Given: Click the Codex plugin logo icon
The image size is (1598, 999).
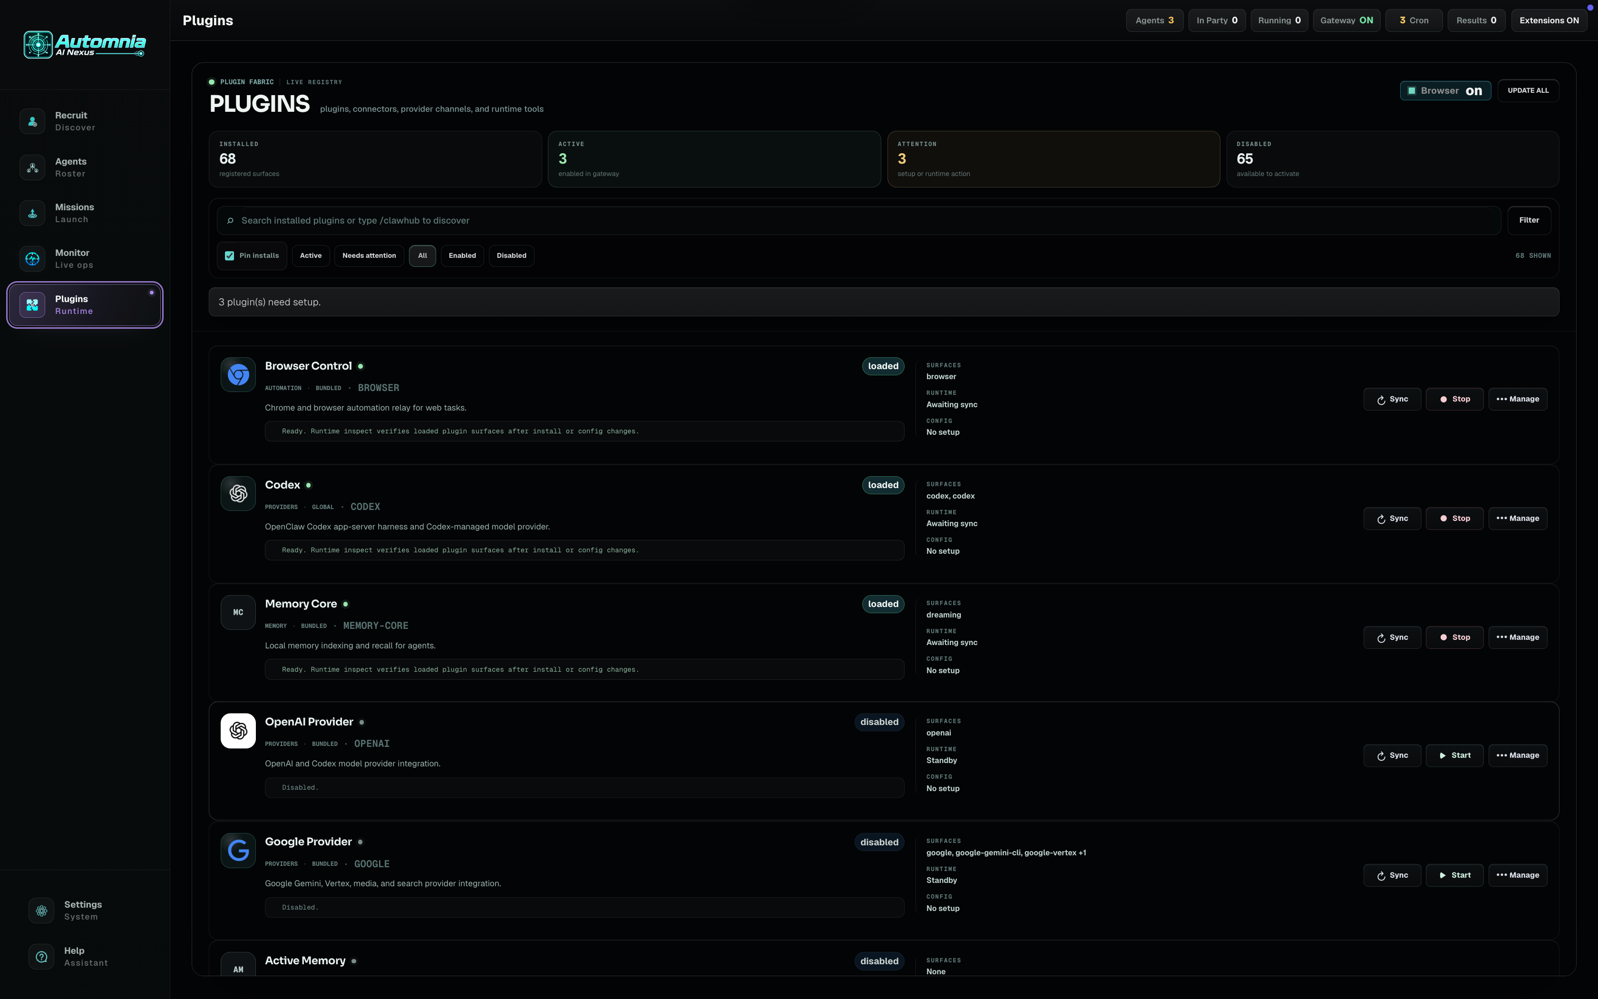Looking at the screenshot, I should (238, 494).
